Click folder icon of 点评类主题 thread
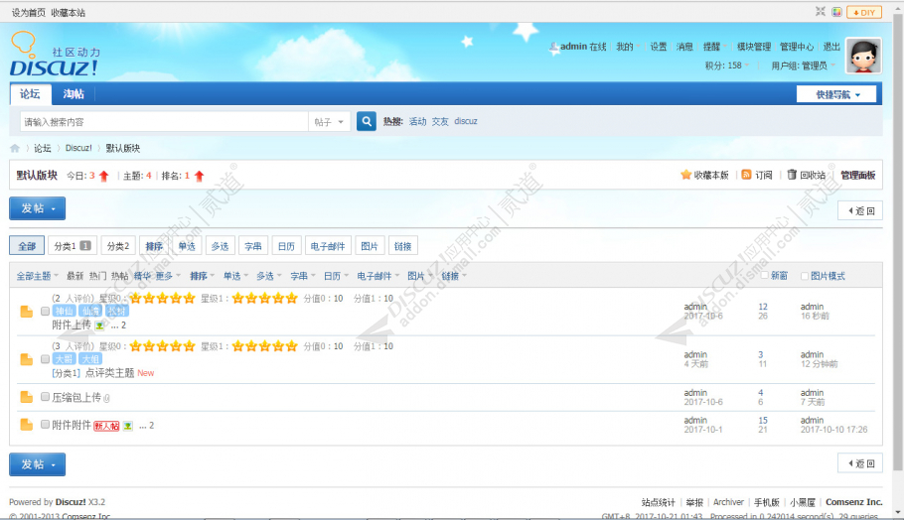The width and height of the screenshot is (904, 520). [27, 359]
